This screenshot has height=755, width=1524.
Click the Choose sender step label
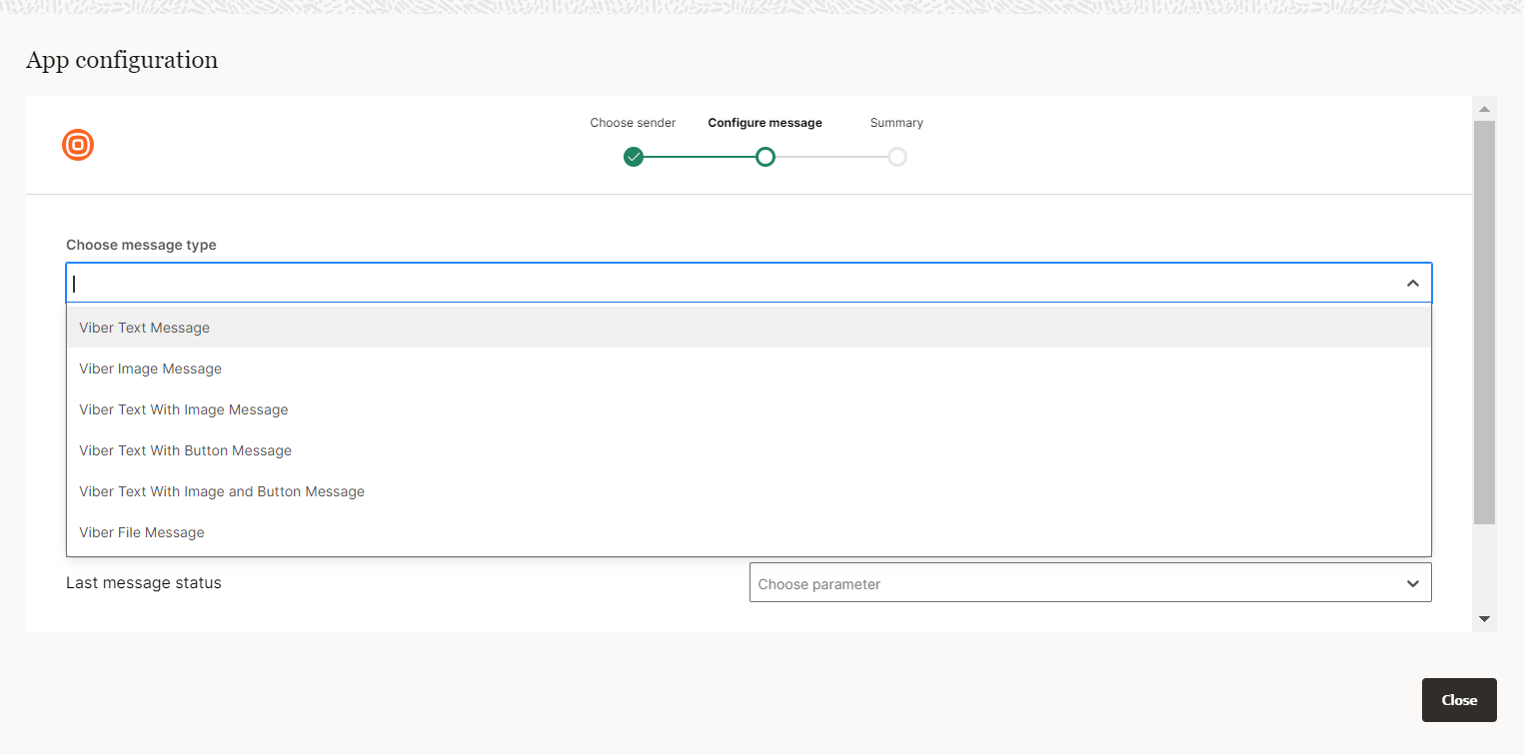click(633, 123)
